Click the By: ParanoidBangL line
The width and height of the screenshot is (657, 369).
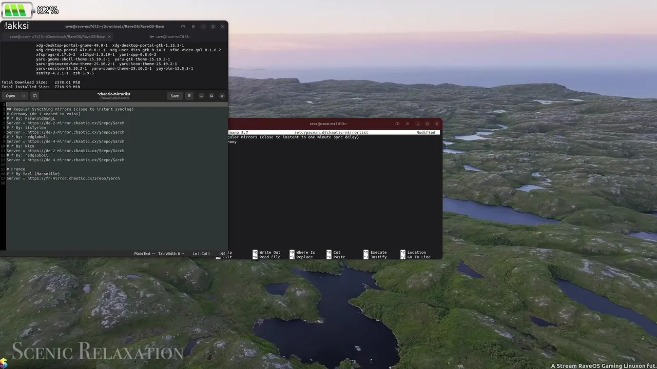(x=31, y=118)
